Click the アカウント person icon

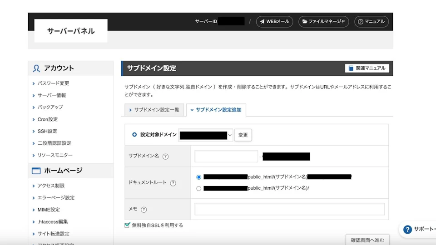pyautogui.click(x=36, y=69)
